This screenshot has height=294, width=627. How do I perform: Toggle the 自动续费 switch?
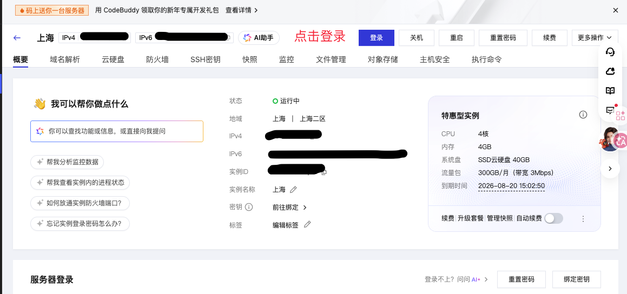point(553,218)
